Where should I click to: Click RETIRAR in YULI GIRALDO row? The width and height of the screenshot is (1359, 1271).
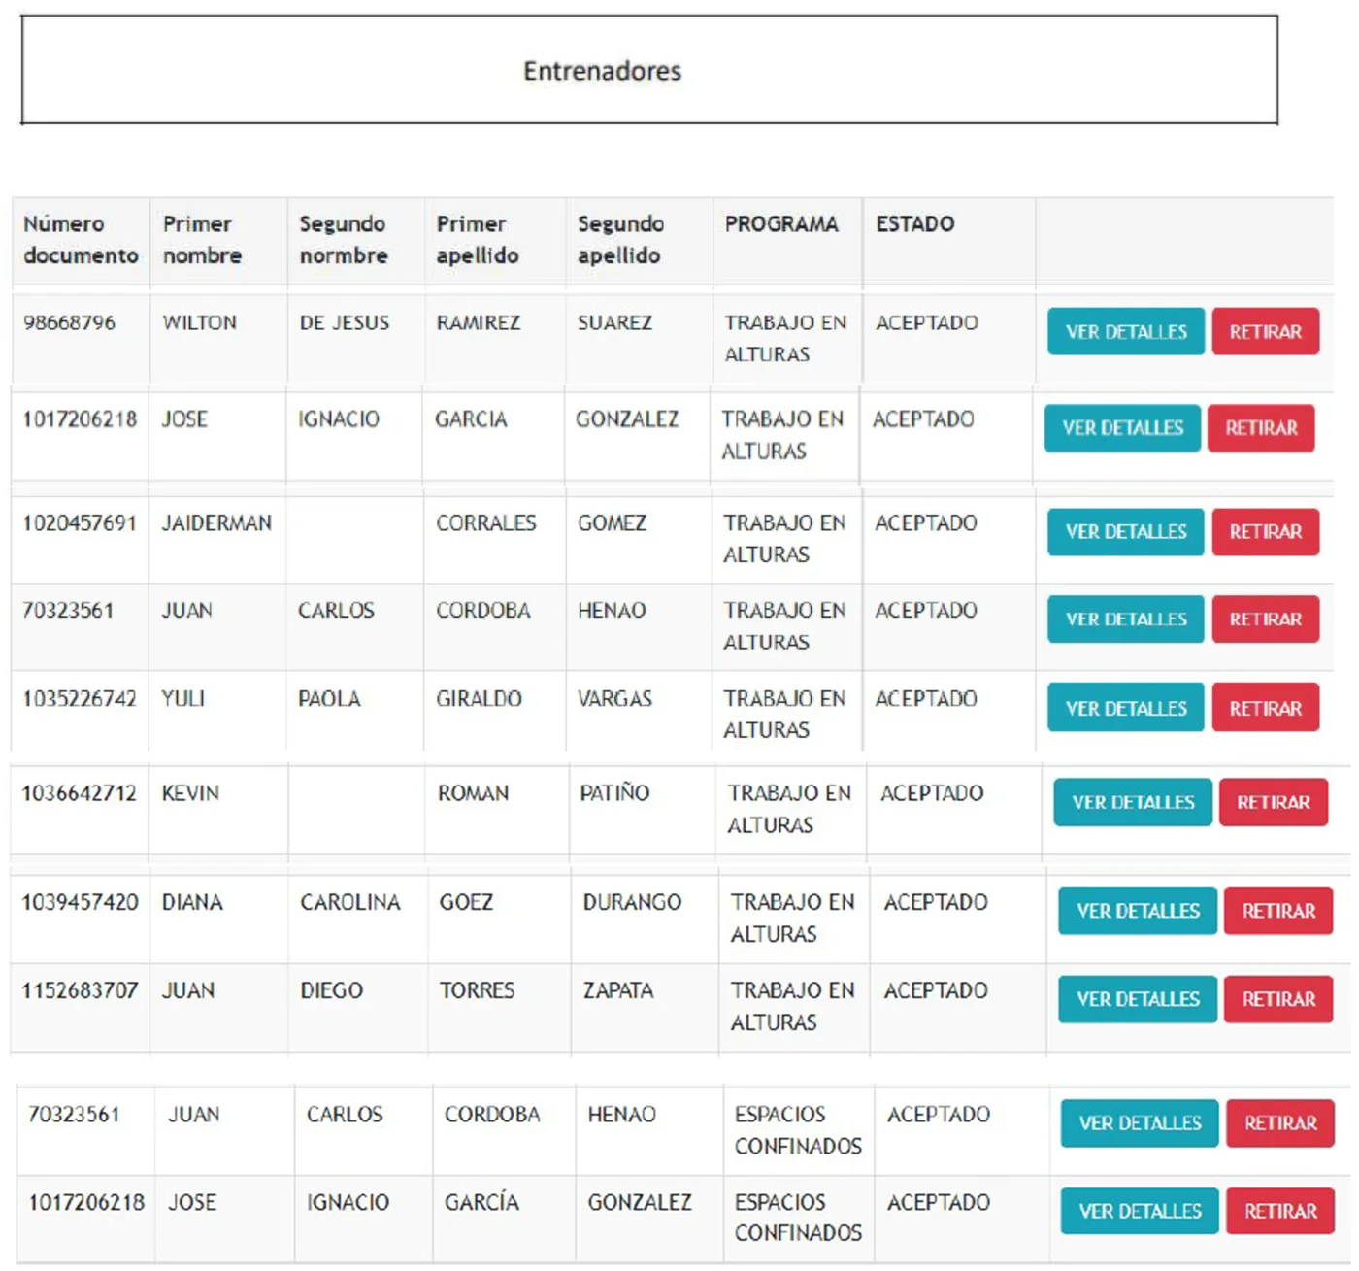tap(1266, 708)
